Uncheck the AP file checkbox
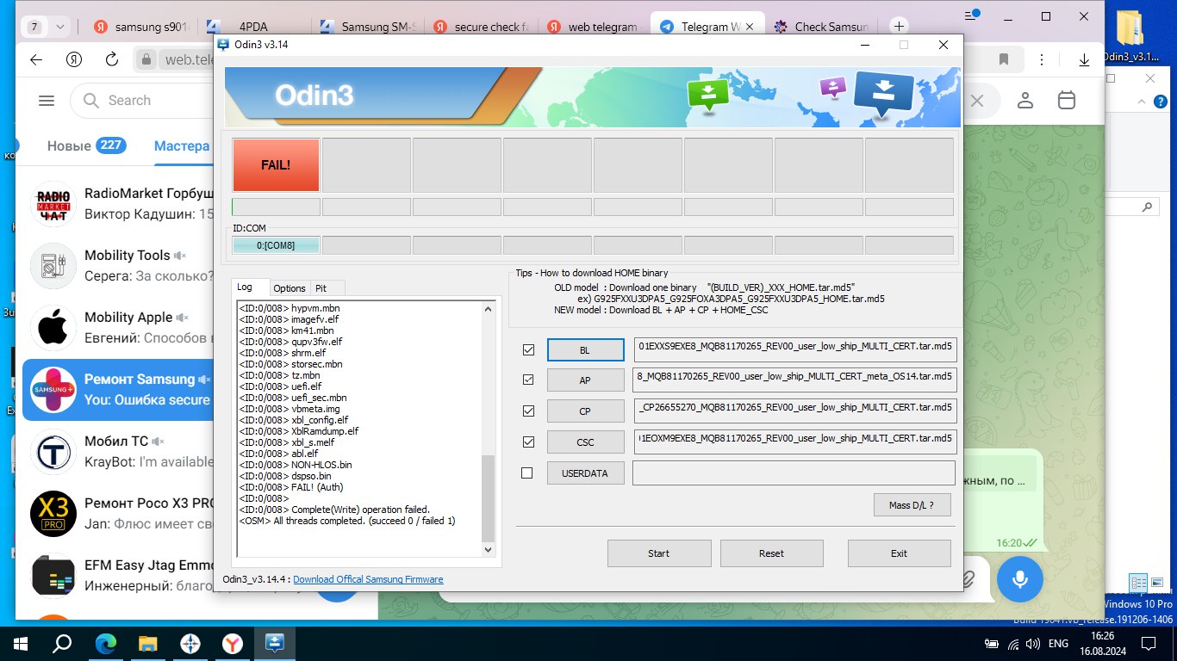 pyautogui.click(x=528, y=380)
